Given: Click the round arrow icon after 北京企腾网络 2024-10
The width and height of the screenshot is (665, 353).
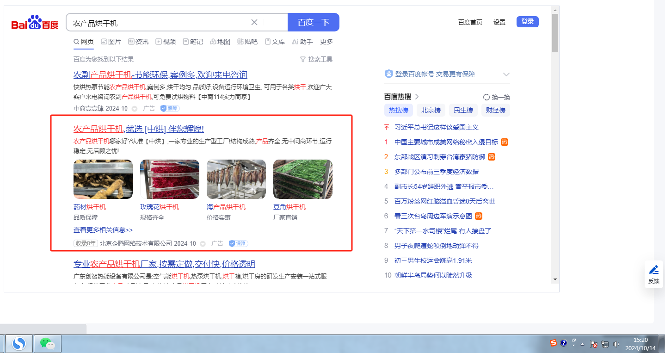Looking at the screenshot, I should click(x=203, y=244).
